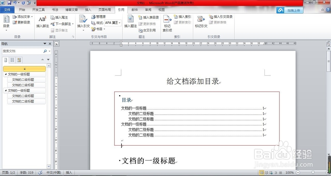This screenshot has height=176, width=331.
Task: Open footnote dialog launcher in 脚注 group
Action: pos(73,37)
